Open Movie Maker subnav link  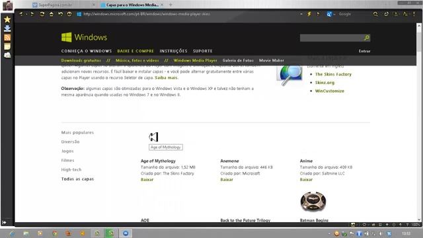(x=272, y=60)
